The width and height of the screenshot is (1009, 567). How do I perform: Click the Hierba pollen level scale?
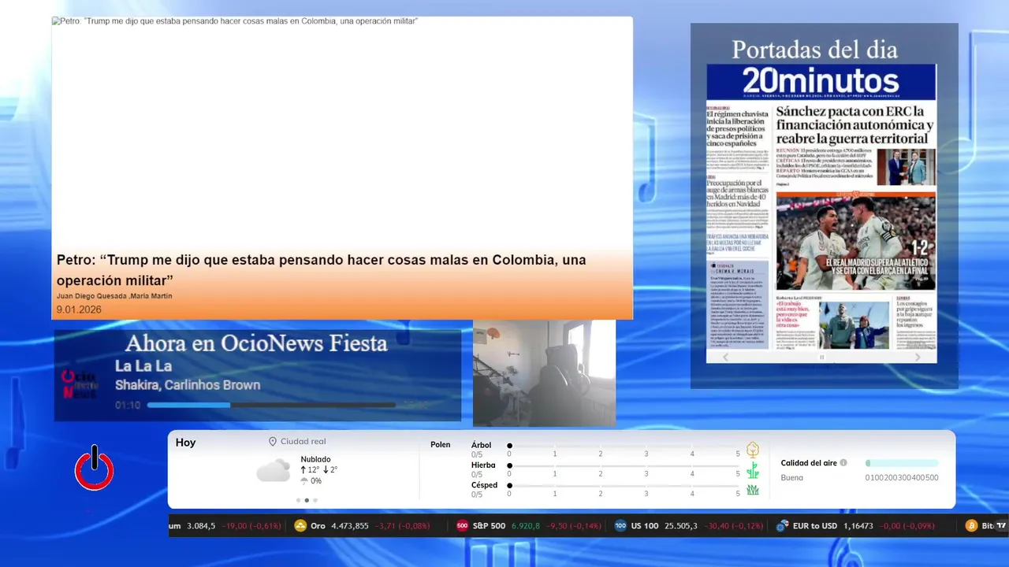click(624, 466)
